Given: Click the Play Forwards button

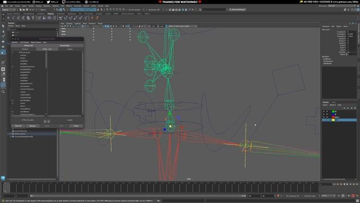Looking at the screenshot, I should click(347, 184).
